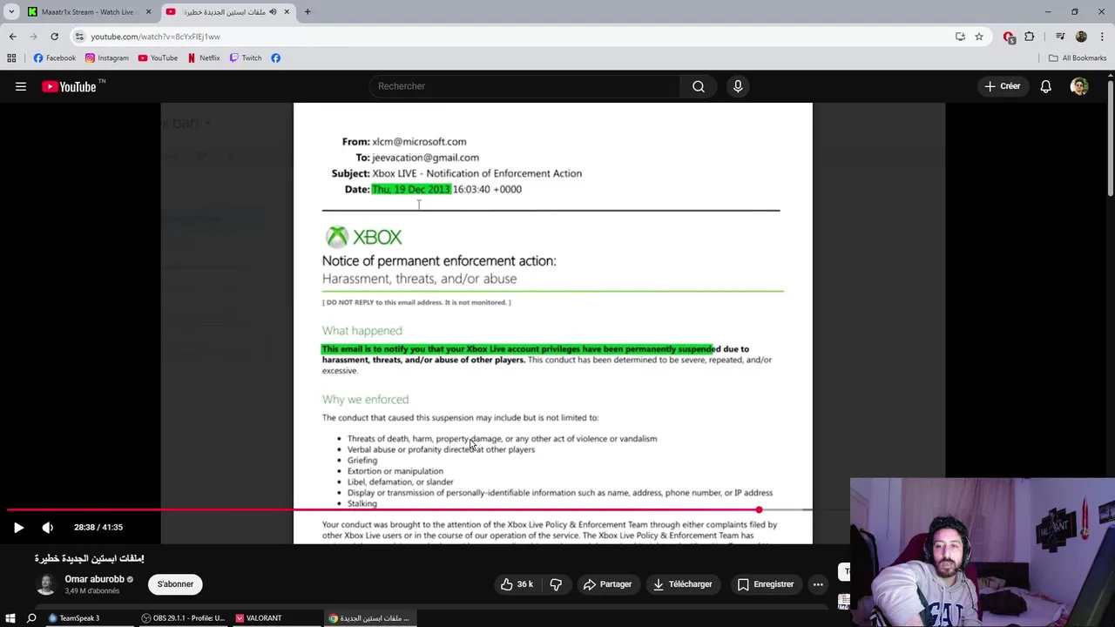The width and height of the screenshot is (1115, 627).
Task: Open the red Opera-style extension icon
Action: point(1009,37)
